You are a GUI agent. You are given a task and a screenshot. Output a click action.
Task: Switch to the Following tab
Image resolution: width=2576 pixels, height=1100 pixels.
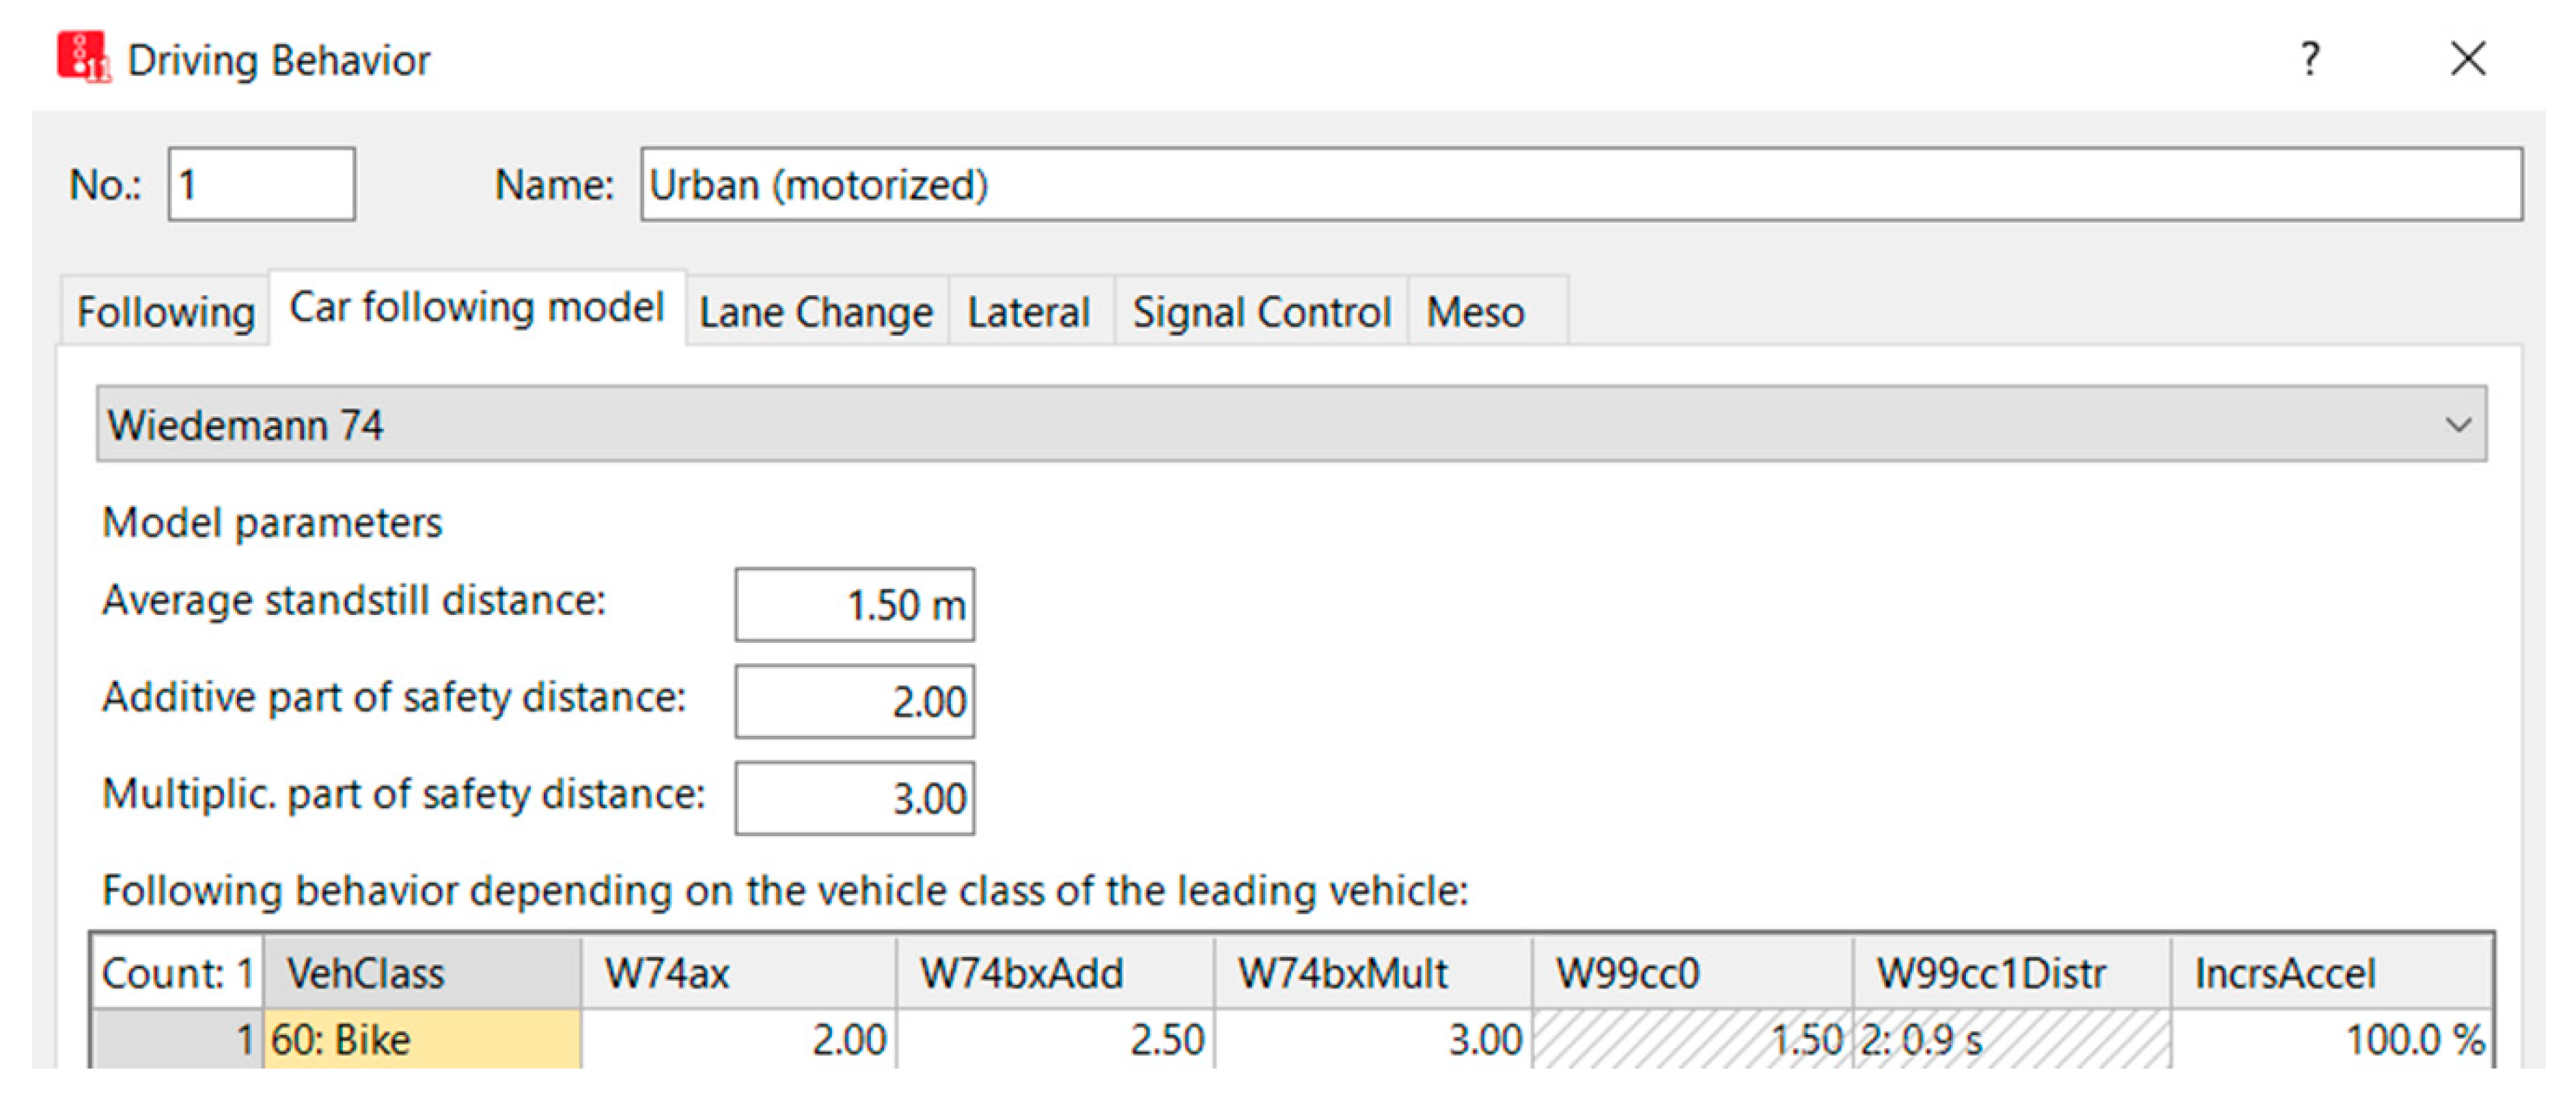click(x=165, y=312)
